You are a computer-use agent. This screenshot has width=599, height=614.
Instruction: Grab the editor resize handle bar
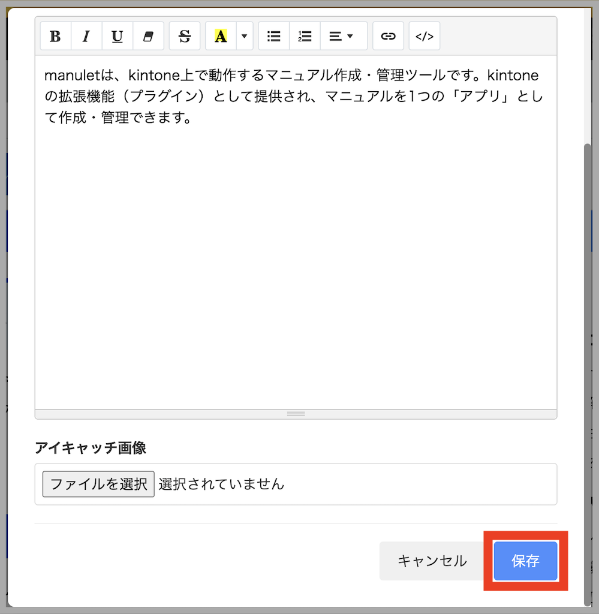click(x=296, y=414)
